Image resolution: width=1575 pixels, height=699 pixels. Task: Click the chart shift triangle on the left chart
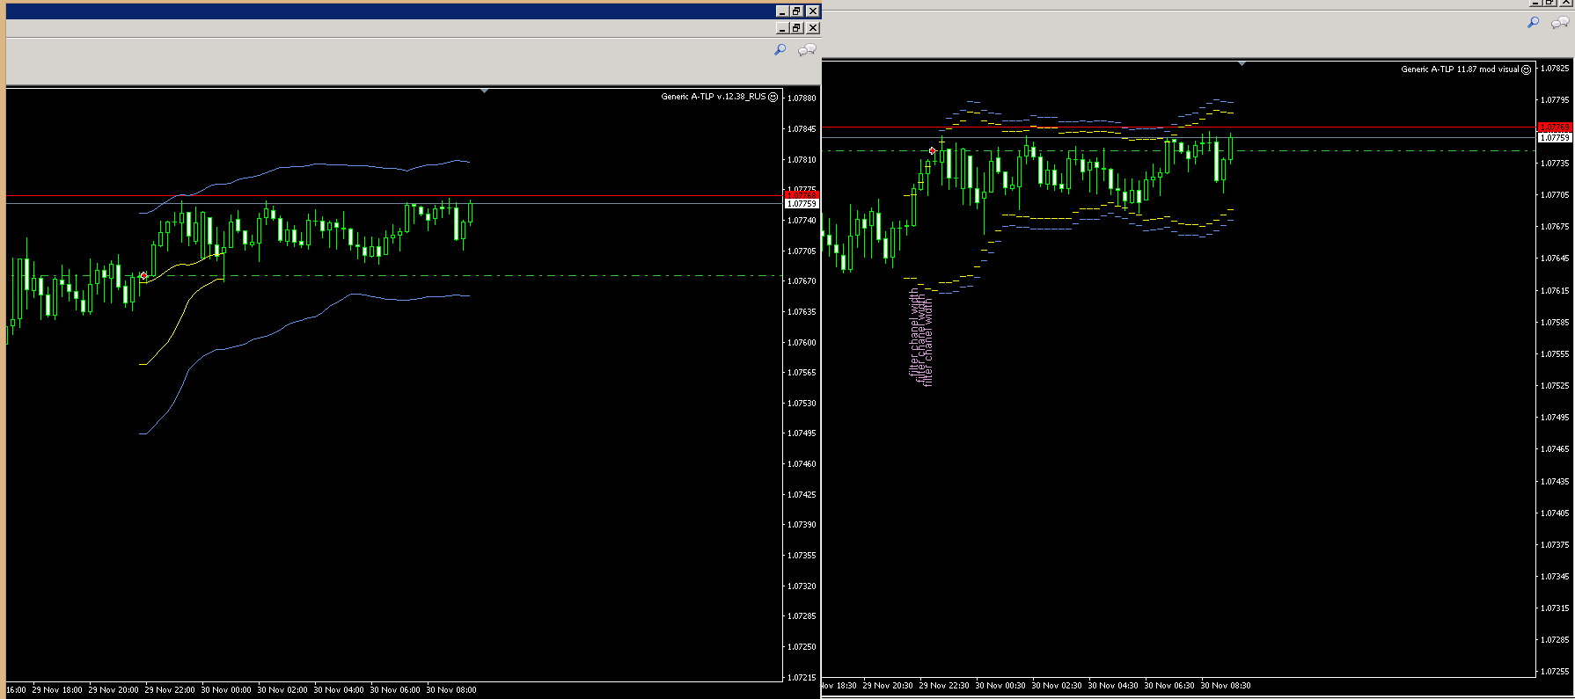coord(484,91)
